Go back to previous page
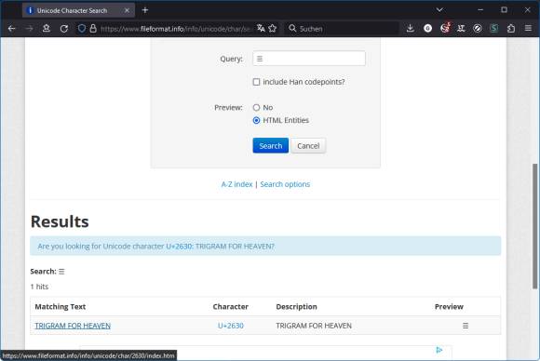 coord(12,29)
